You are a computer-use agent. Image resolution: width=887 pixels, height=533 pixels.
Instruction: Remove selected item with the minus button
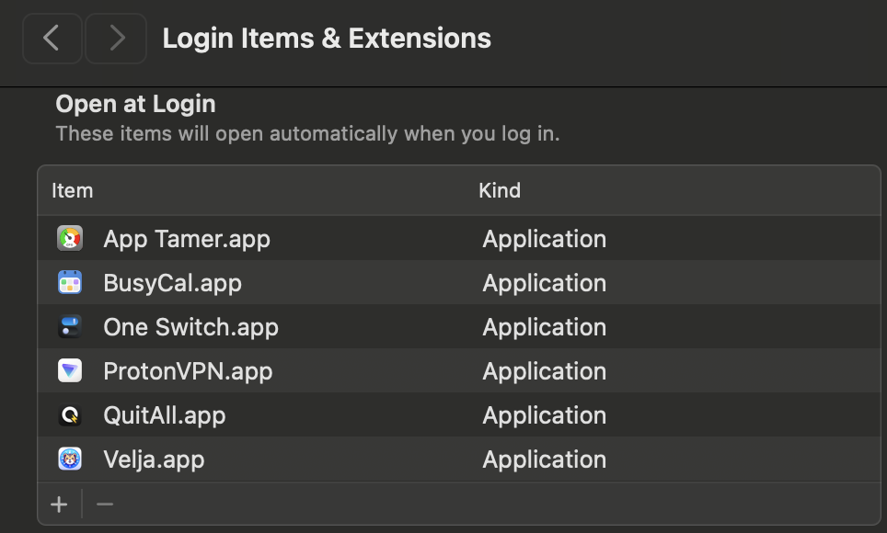(105, 505)
